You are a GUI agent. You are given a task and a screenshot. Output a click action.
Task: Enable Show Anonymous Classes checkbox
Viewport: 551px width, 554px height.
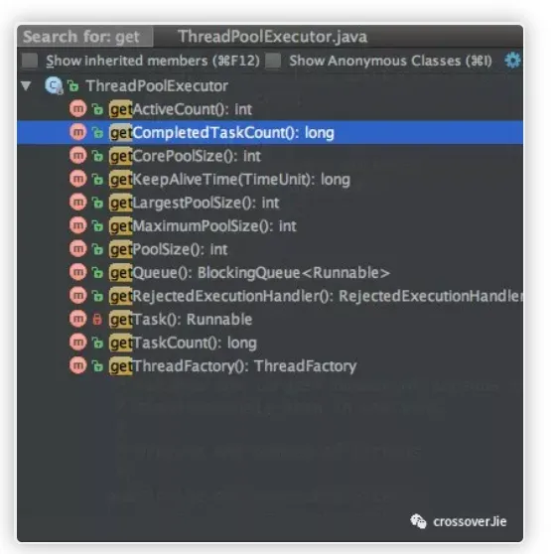(273, 61)
